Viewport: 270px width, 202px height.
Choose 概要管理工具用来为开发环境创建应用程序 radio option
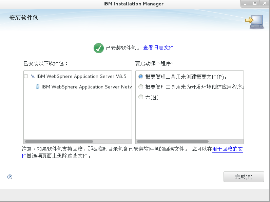tap(141, 87)
